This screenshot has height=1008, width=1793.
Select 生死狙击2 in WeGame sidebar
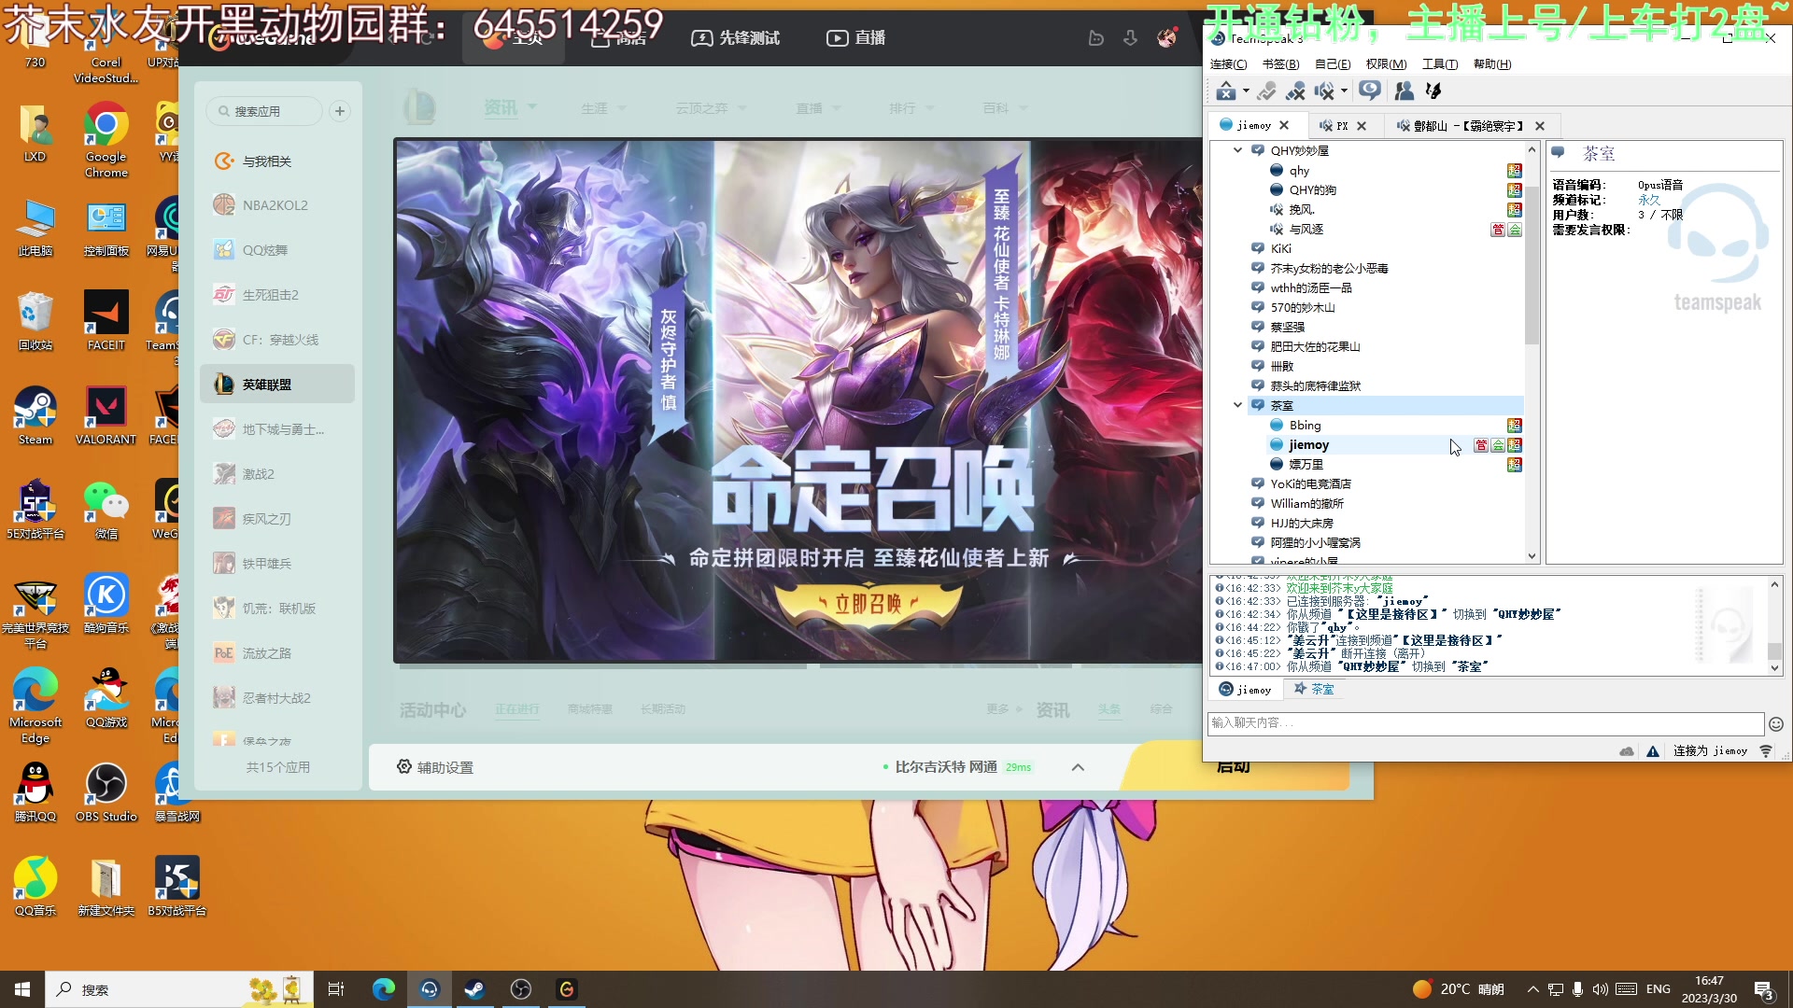(277, 295)
